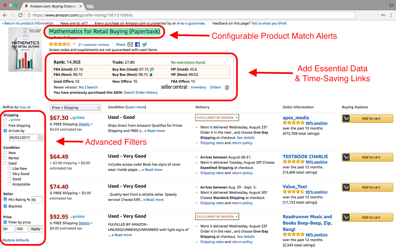Toggle the Very Good condition checkbox
The image size is (396, 248).
pyautogui.click(x=9, y=174)
